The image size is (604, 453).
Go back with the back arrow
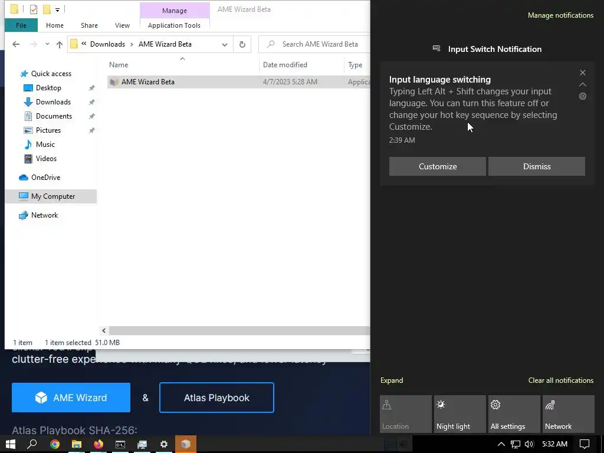coord(16,44)
